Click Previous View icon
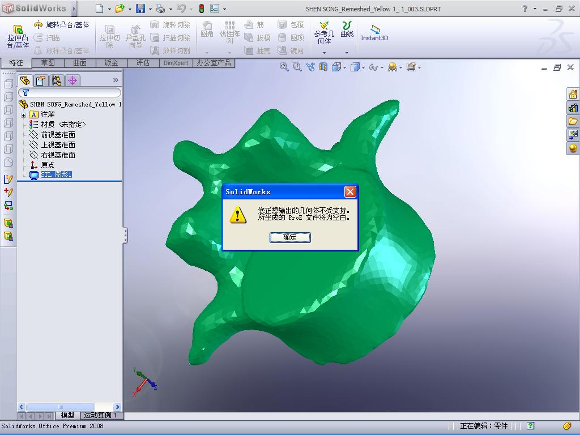 (x=310, y=67)
